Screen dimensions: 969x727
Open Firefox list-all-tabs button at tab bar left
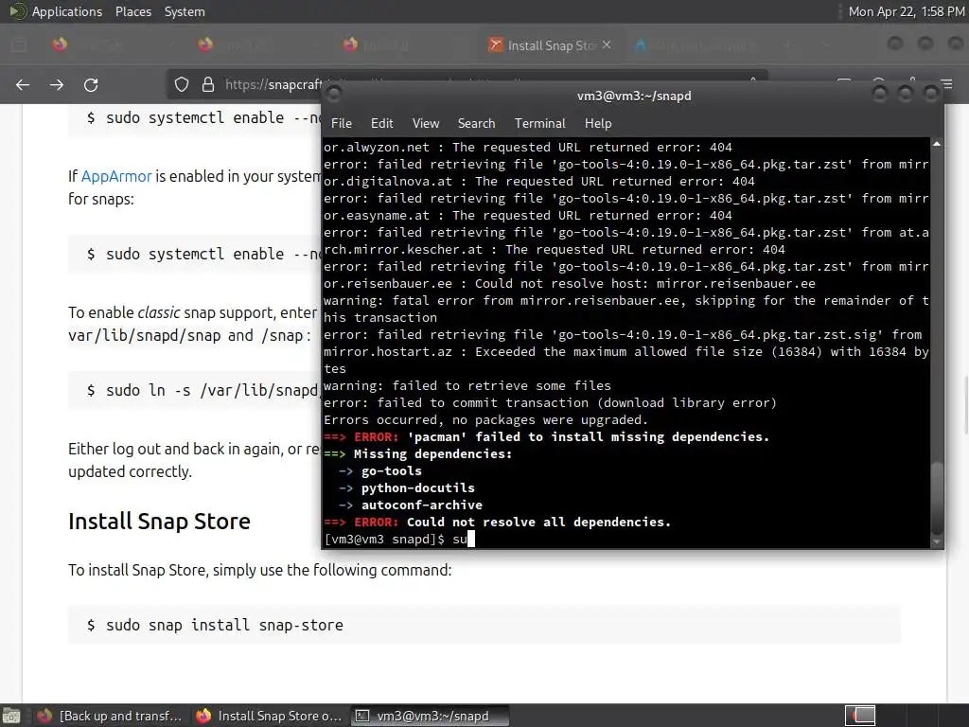[x=20, y=45]
